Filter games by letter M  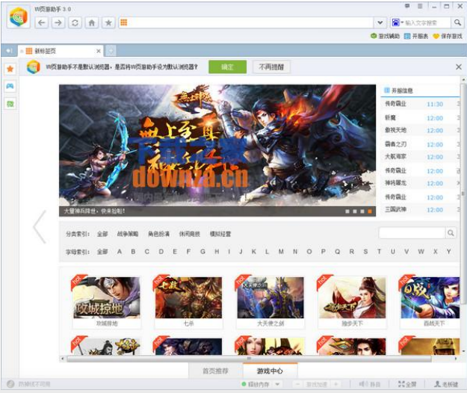pyautogui.click(x=281, y=252)
